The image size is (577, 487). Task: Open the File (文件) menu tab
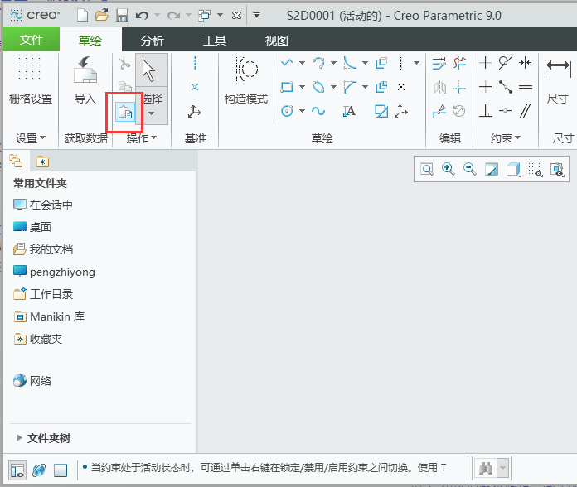point(32,39)
